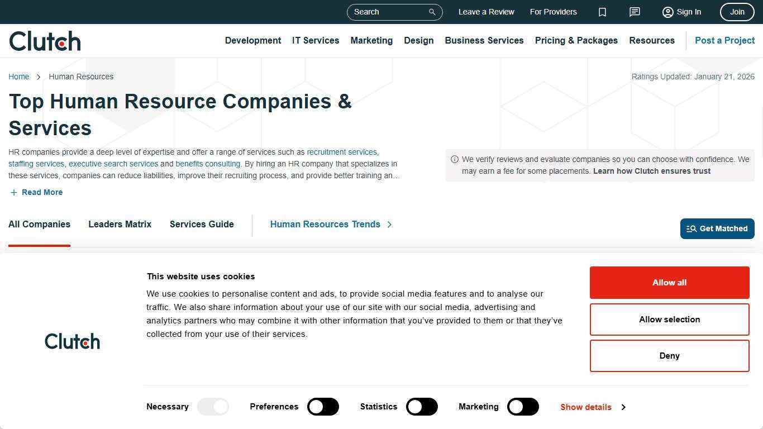Click the Clutch logo in the header
The height and width of the screenshot is (429, 763).
tap(45, 40)
